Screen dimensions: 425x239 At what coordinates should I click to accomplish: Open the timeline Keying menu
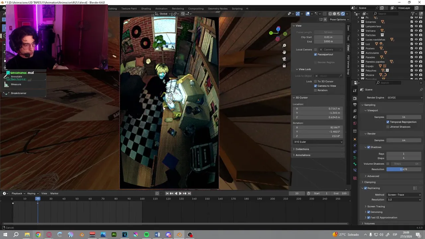click(33, 194)
